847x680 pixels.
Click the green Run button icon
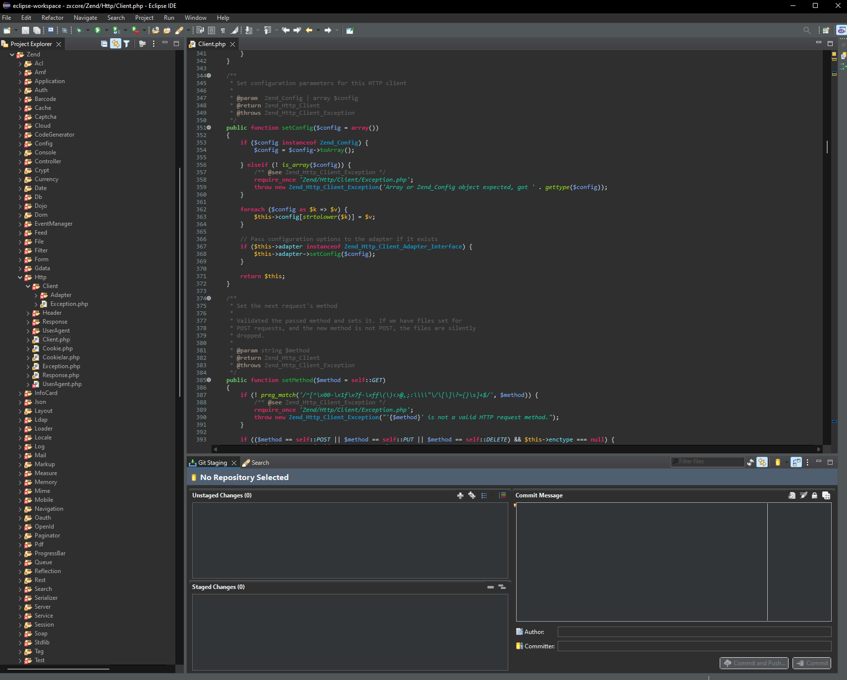98,30
